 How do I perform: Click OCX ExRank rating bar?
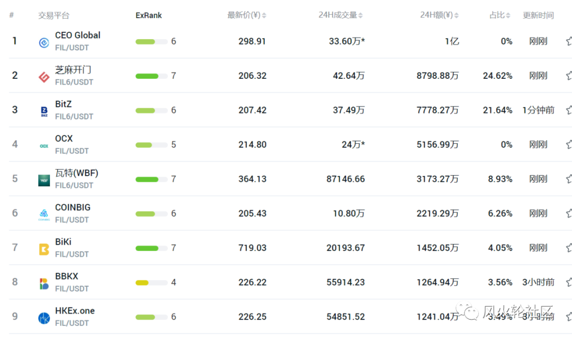click(x=151, y=145)
